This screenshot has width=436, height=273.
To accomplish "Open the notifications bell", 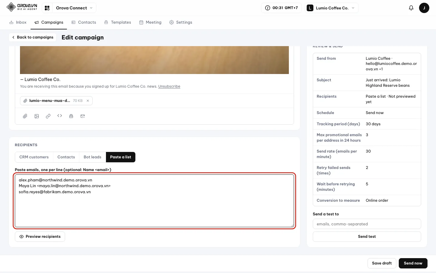I will point(411,8).
